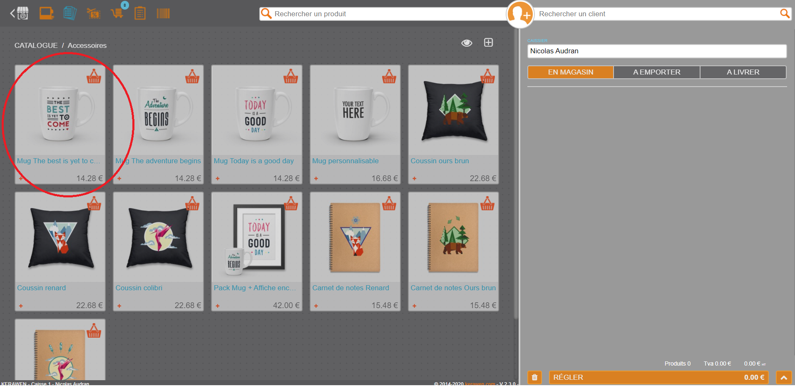Open the Your Text Here mug image
The image size is (795, 386).
click(355, 110)
